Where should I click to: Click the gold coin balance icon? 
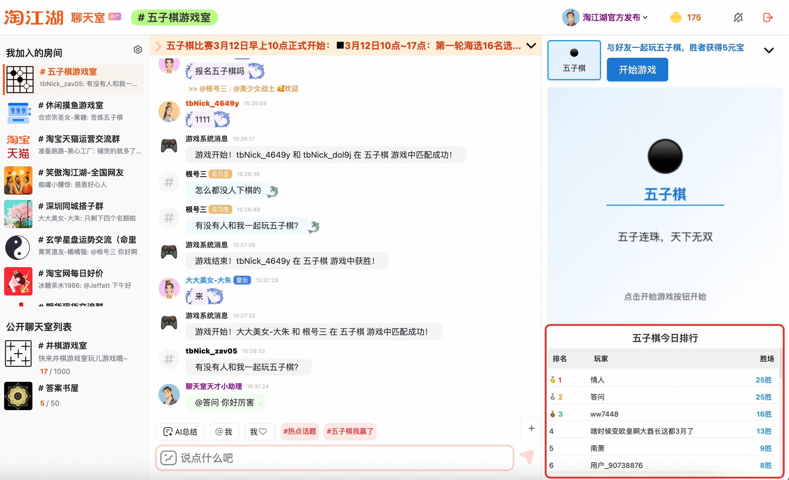[676, 17]
